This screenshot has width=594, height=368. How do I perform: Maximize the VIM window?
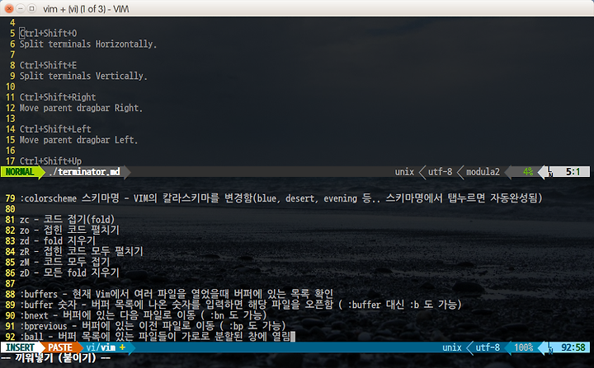pyautogui.click(x=32, y=8)
